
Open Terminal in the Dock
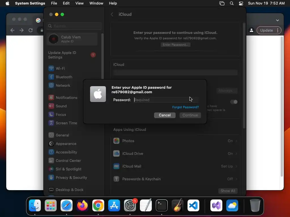(162, 205)
